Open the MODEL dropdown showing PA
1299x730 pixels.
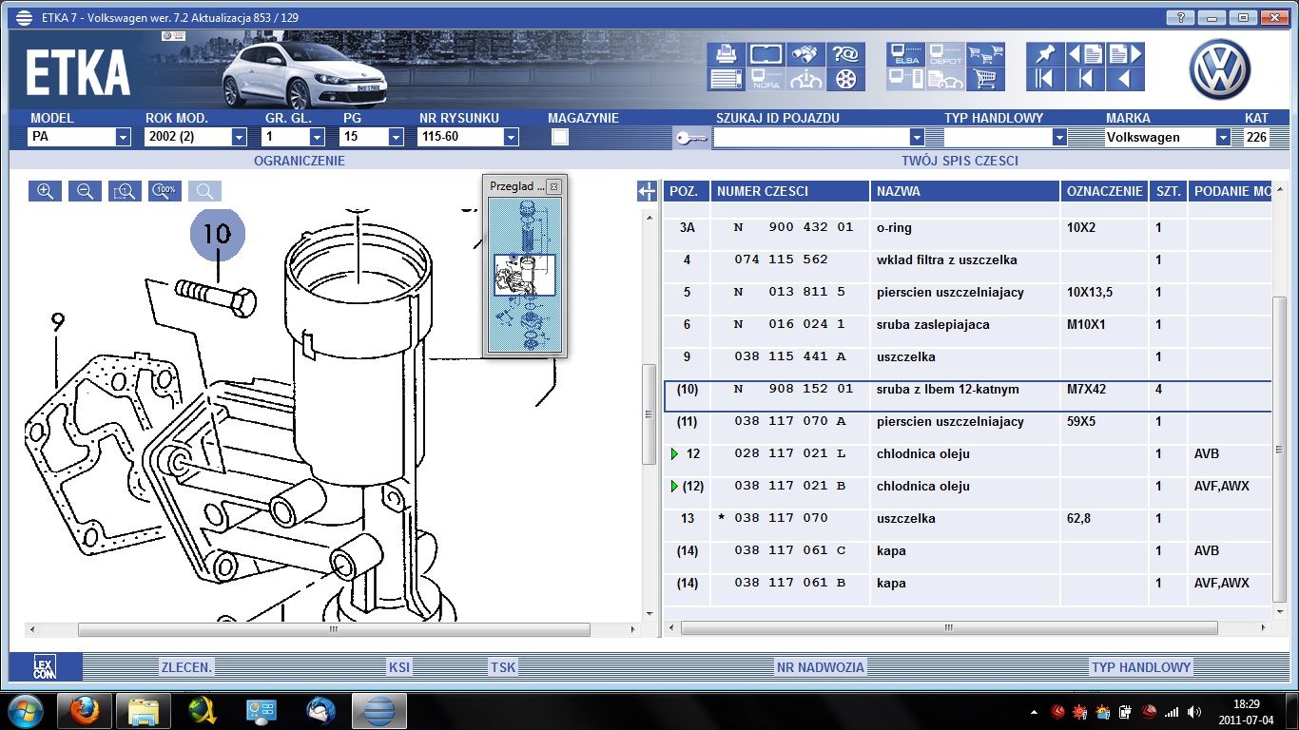tap(123, 137)
